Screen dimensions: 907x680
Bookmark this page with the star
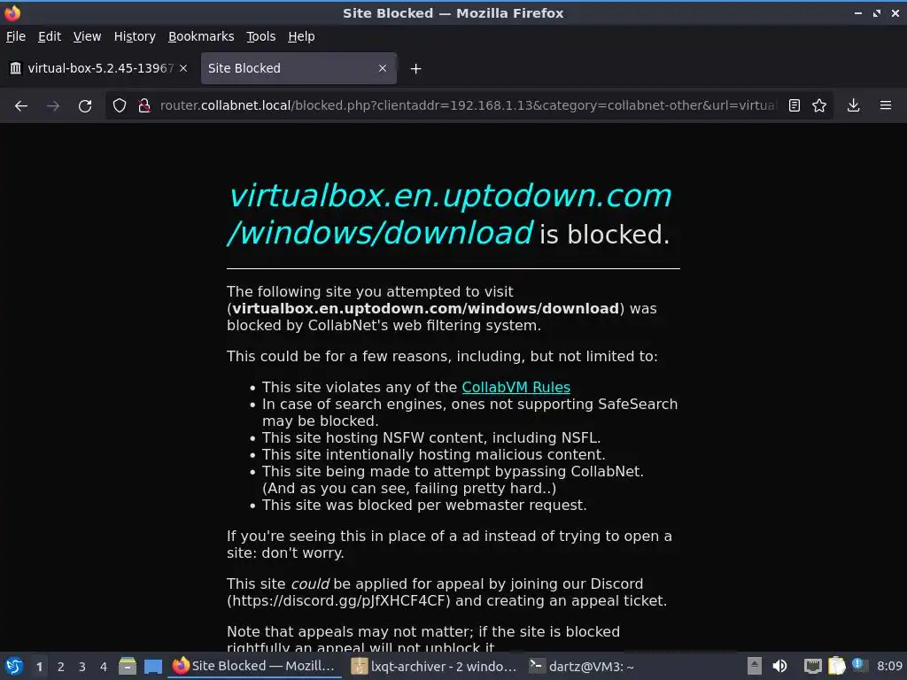[819, 105]
